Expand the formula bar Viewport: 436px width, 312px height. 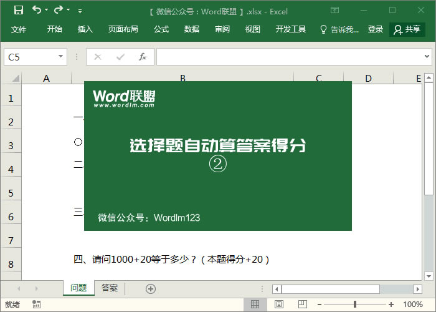point(427,57)
